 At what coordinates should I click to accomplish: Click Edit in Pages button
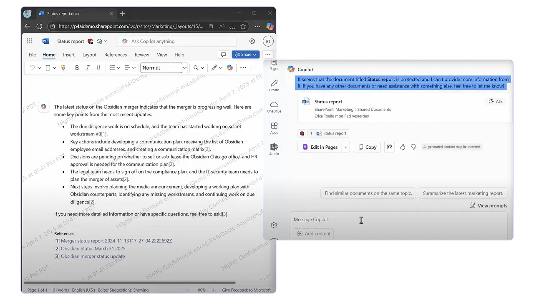pos(320,147)
